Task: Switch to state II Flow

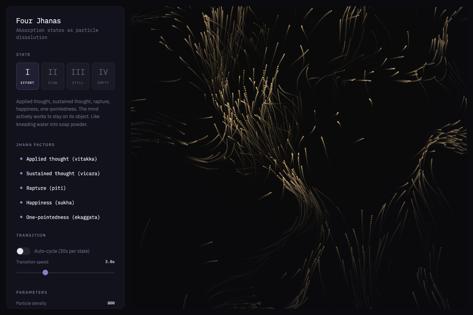Action: pos(53,76)
